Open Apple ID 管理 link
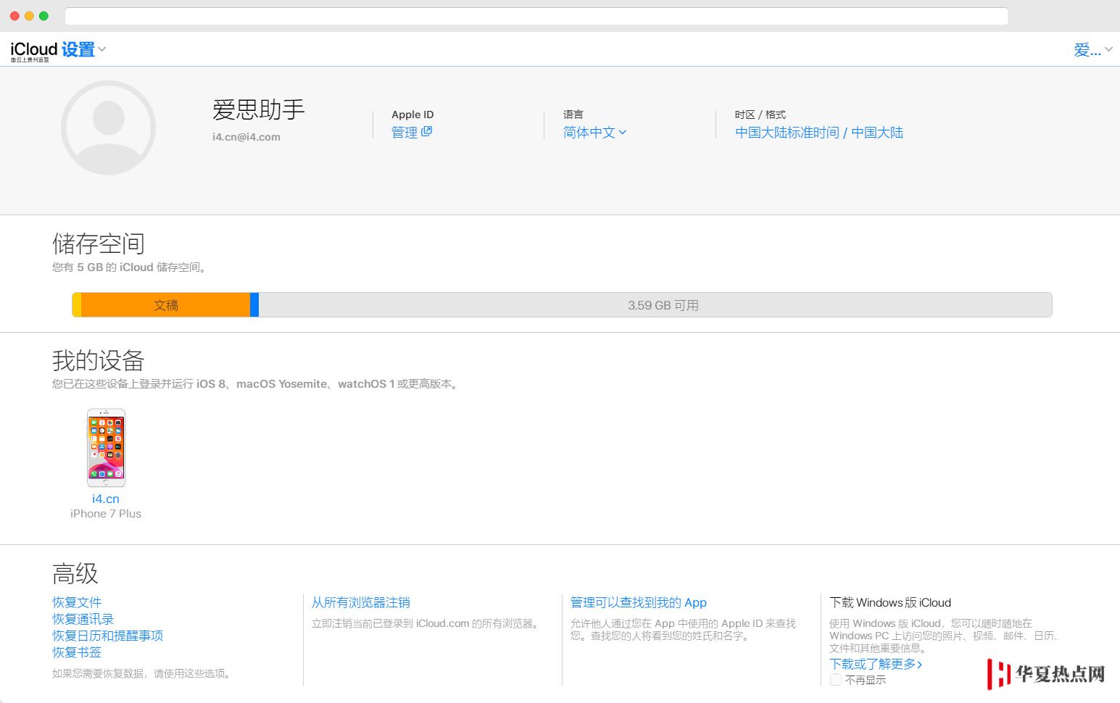Image resolution: width=1120 pixels, height=703 pixels. [405, 132]
